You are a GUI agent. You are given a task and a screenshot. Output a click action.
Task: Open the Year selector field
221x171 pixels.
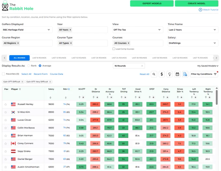click(x=83, y=30)
